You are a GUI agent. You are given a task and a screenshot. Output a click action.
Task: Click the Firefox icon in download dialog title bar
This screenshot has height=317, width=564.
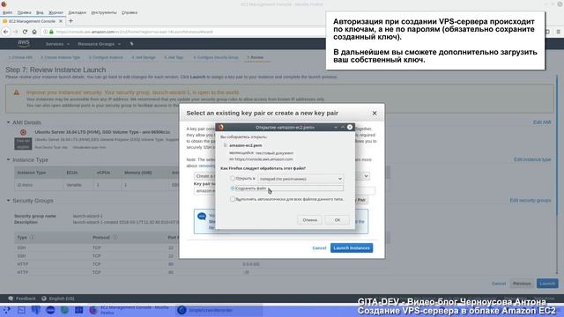(x=221, y=127)
